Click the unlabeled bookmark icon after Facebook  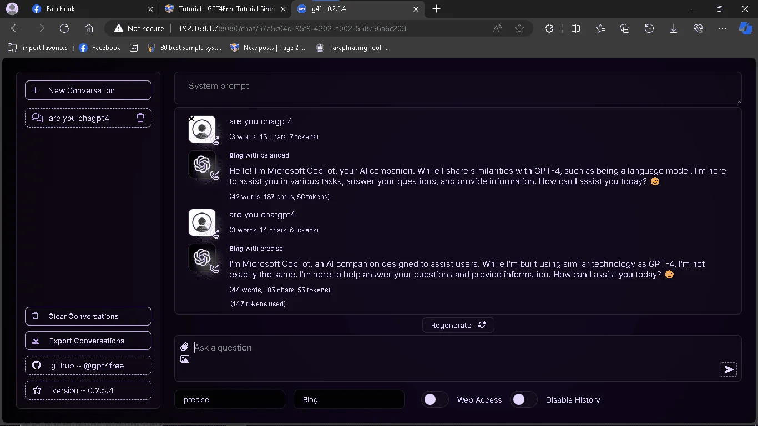[x=134, y=48]
